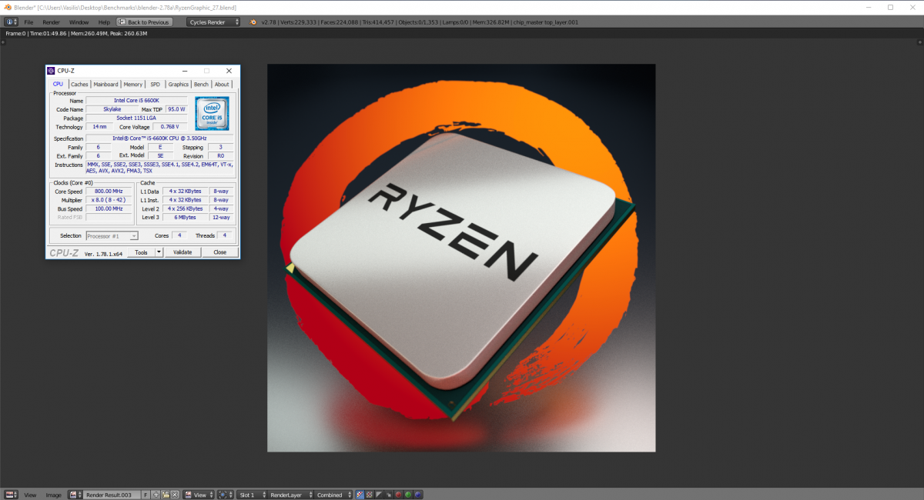This screenshot has height=500, width=924.
Task: Click the Tools button in CPU-Z
Action: point(141,252)
